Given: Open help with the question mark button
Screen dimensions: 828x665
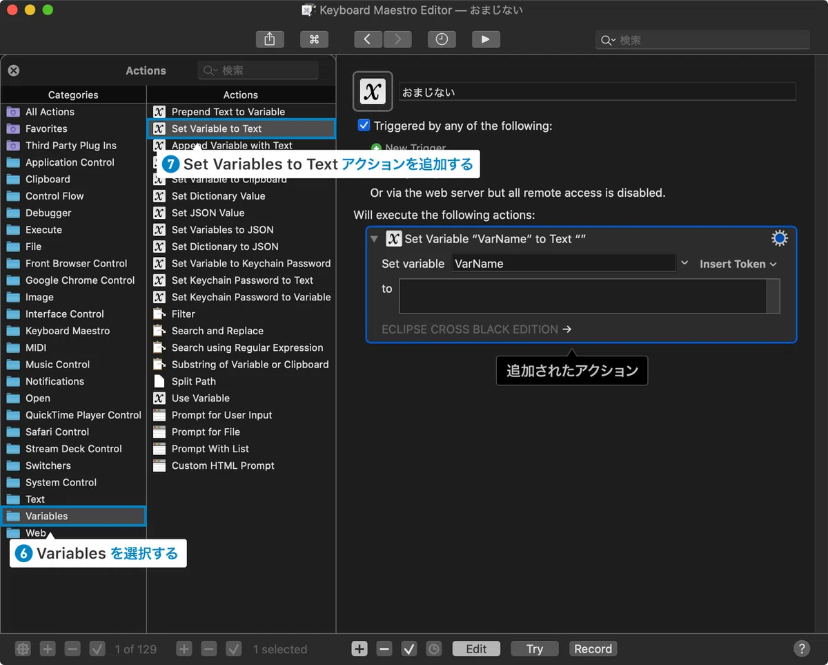Looking at the screenshot, I should click(801, 648).
